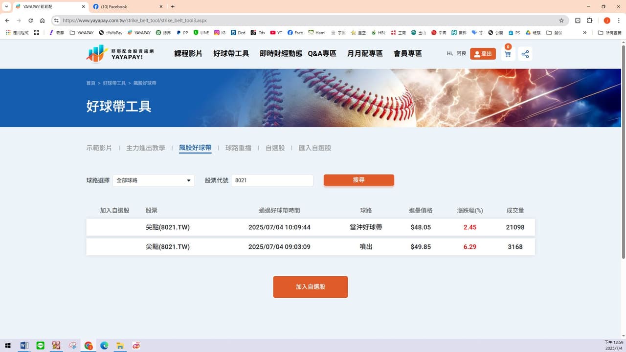Open the PP bookmark
Screen dimensions: 626x352
point(182,33)
